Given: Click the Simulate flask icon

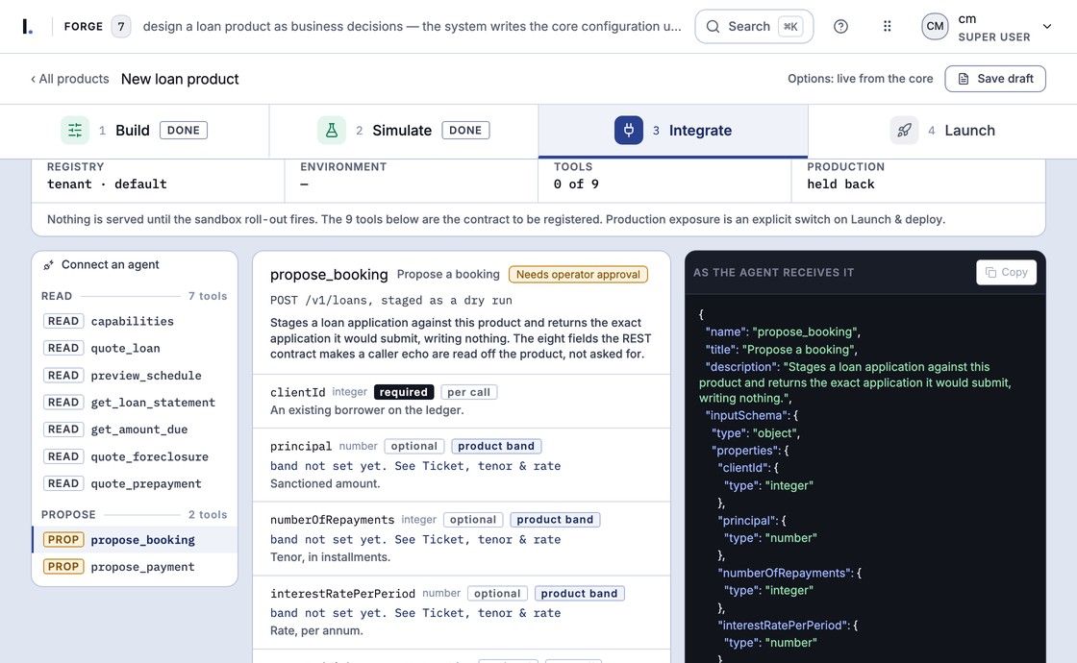Looking at the screenshot, I should pos(331,131).
